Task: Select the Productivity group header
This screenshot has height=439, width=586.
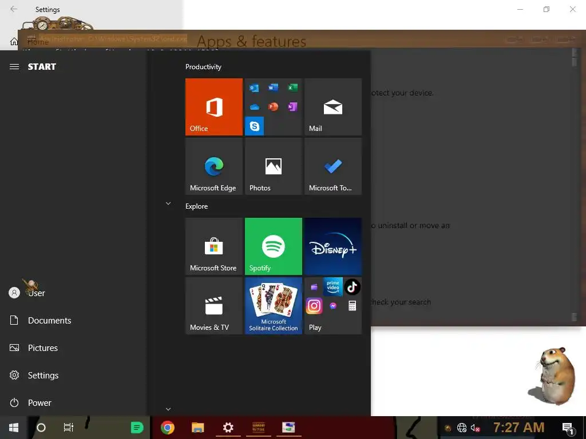Action: click(203, 67)
